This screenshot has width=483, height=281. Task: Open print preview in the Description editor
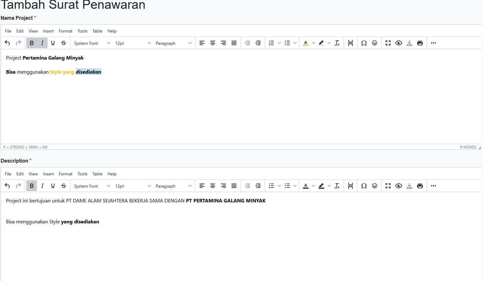[x=399, y=186]
